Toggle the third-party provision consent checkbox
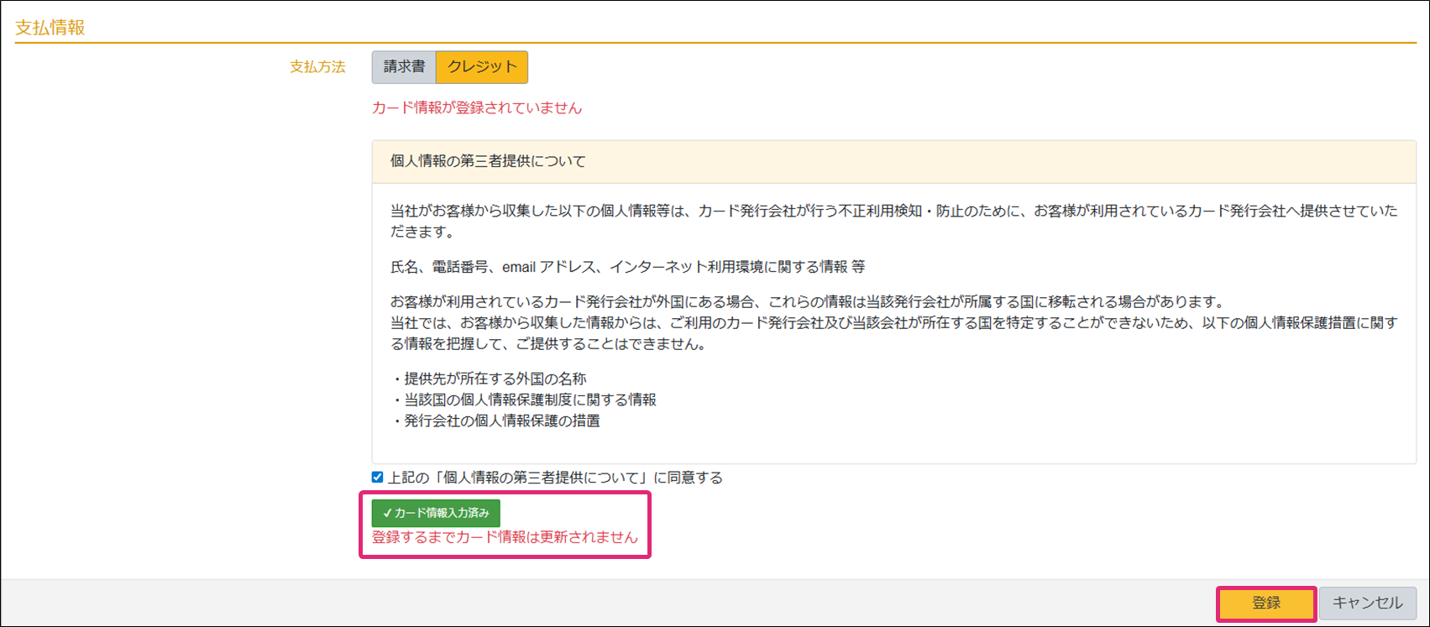This screenshot has width=1430, height=627. pos(377,478)
